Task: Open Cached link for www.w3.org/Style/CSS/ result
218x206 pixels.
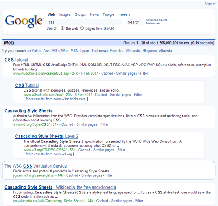Action: tap(67, 124)
